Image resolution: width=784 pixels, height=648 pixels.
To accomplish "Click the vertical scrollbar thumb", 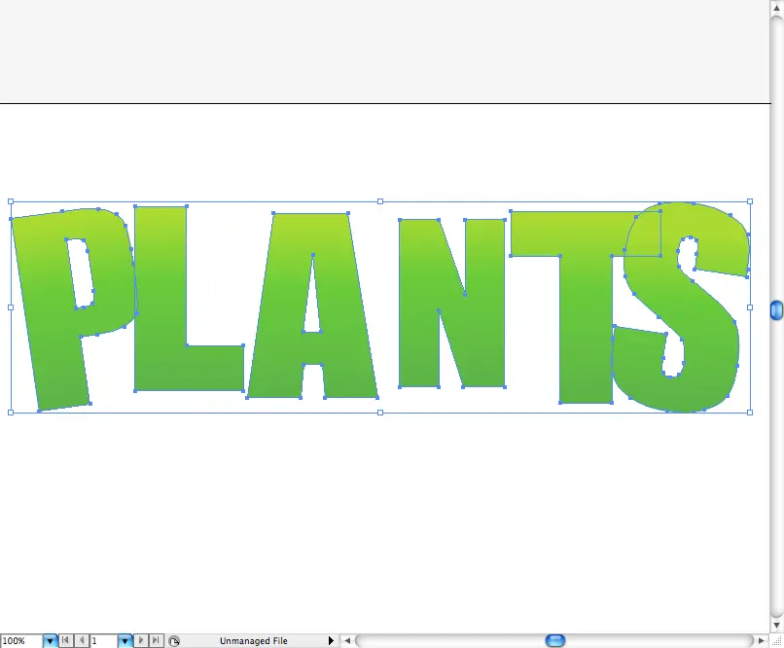I will (x=776, y=310).
